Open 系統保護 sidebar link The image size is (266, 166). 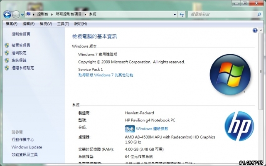click(19, 60)
